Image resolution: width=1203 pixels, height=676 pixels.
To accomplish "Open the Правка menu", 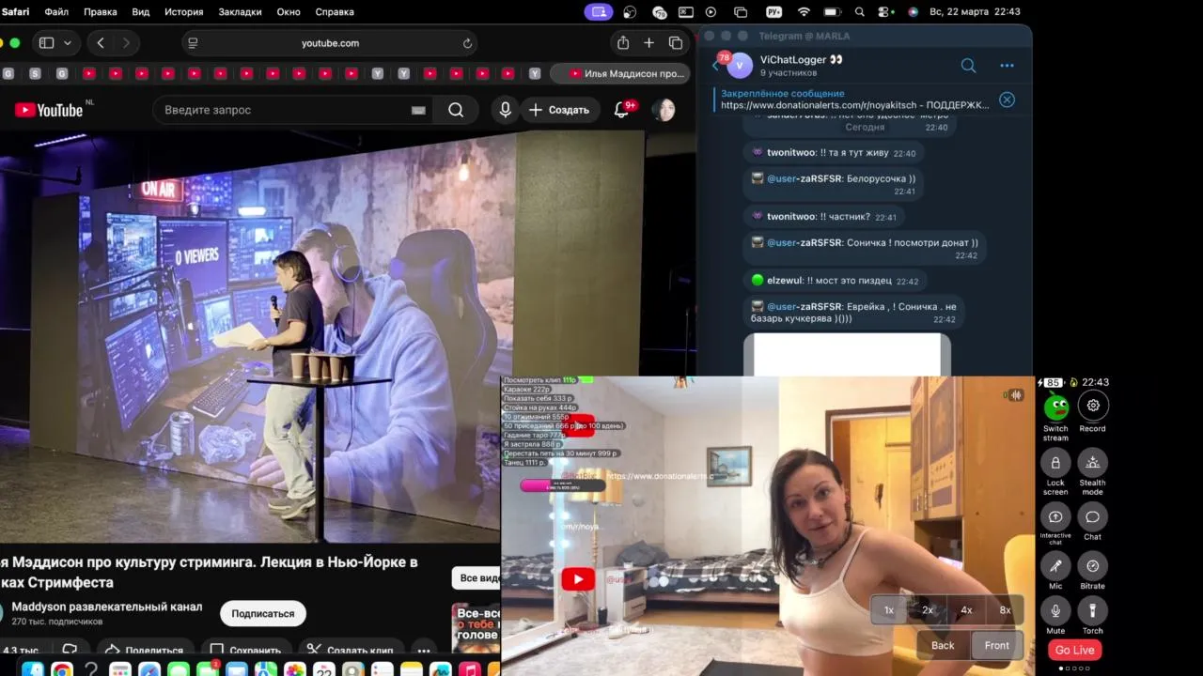I will [x=101, y=12].
